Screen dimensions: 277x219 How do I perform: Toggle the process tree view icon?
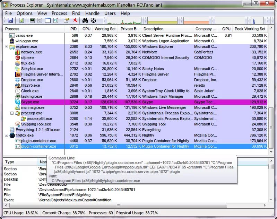coord(40,20)
